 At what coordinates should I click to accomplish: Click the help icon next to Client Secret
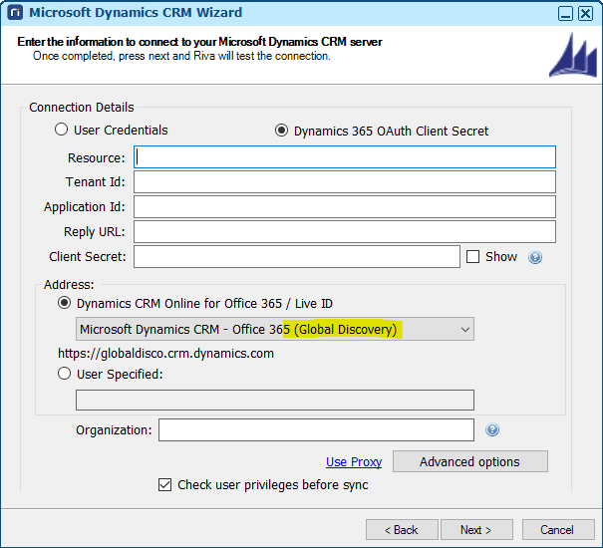(535, 257)
